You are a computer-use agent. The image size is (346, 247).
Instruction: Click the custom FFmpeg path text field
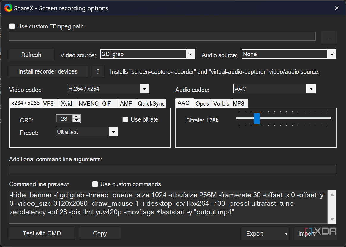[x=162, y=36]
